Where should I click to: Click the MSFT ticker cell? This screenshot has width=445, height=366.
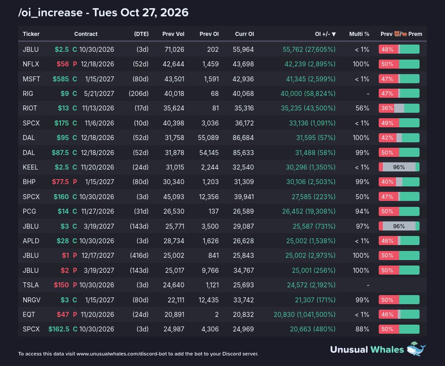(x=31, y=79)
